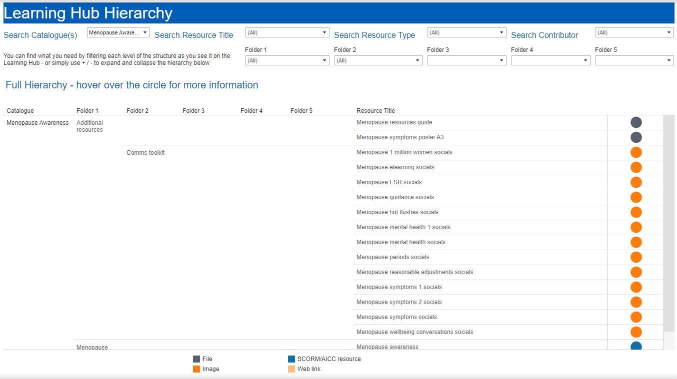Click the Image icon beside Menopause wellbeing conversations socials
This screenshot has width=677, height=379.
(635, 332)
